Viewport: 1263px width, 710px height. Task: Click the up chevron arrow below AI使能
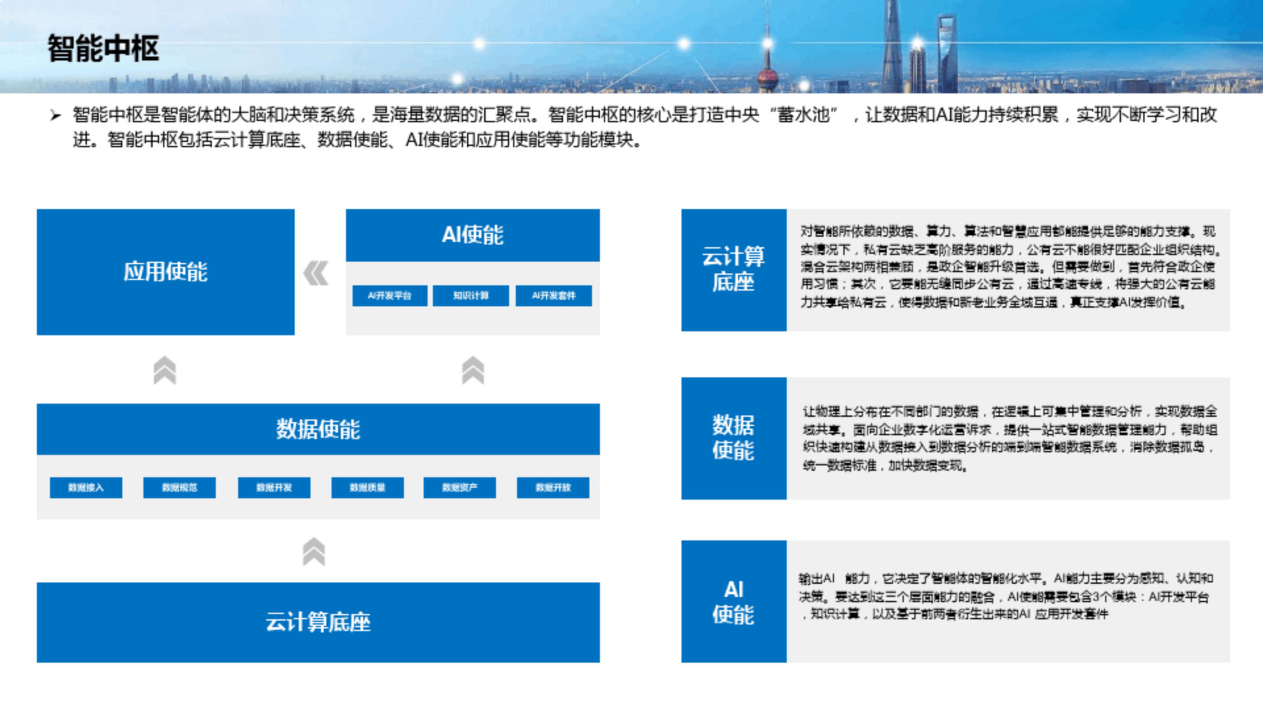[x=473, y=370]
